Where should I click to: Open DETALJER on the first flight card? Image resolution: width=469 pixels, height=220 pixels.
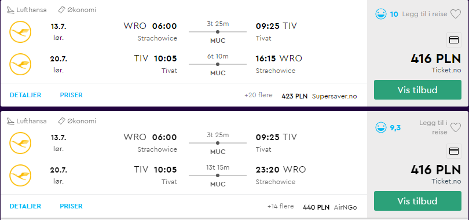coord(25,95)
